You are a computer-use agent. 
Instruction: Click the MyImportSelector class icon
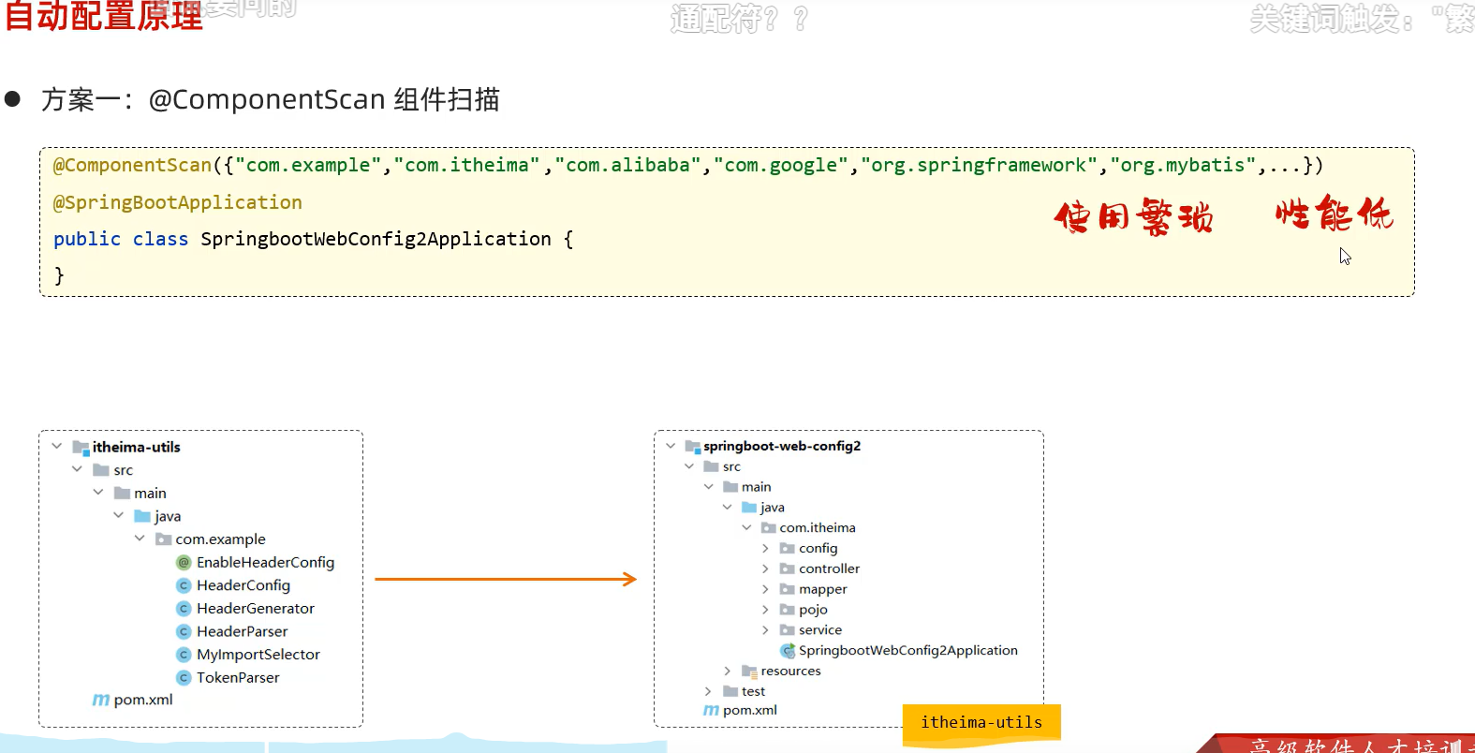coord(184,655)
